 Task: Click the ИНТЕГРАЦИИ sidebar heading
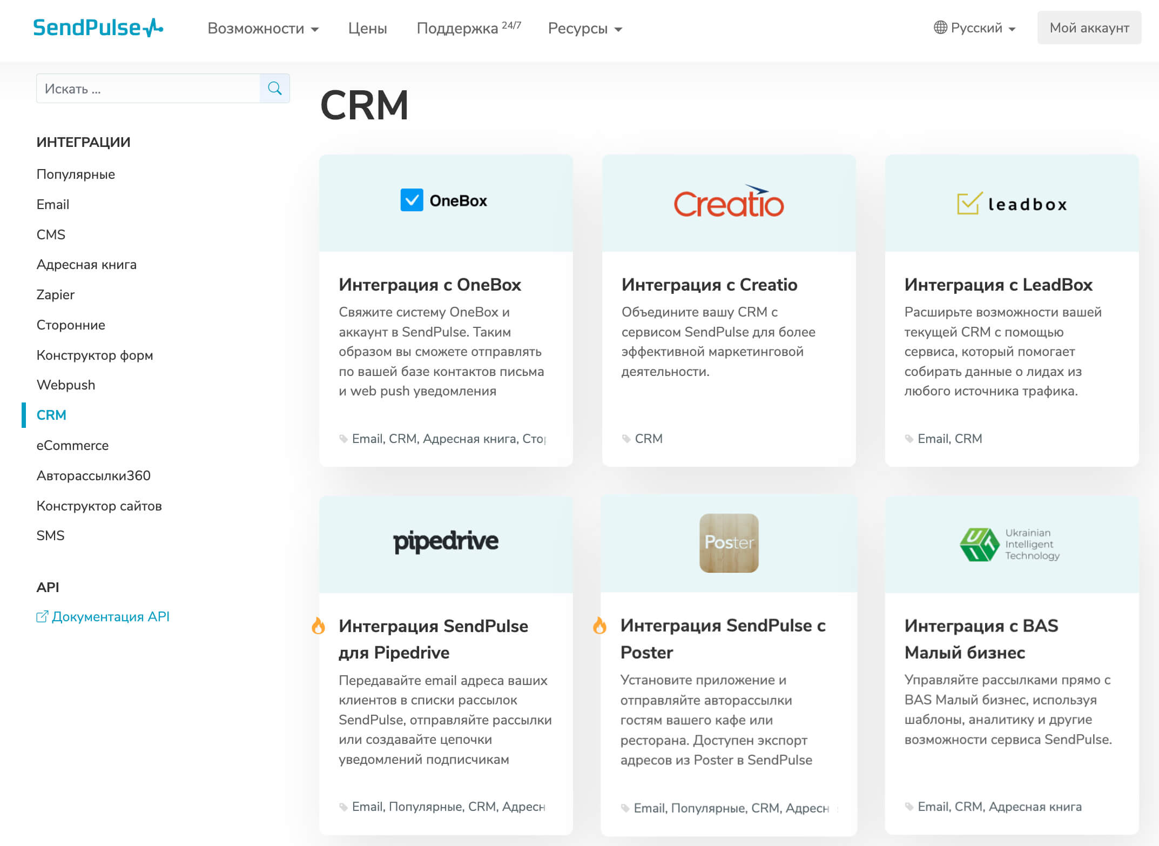click(x=83, y=142)
